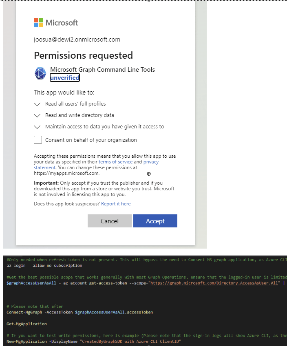
Task: Expand the Read all users' full profiles permission
Action: (x=38, y=104)
